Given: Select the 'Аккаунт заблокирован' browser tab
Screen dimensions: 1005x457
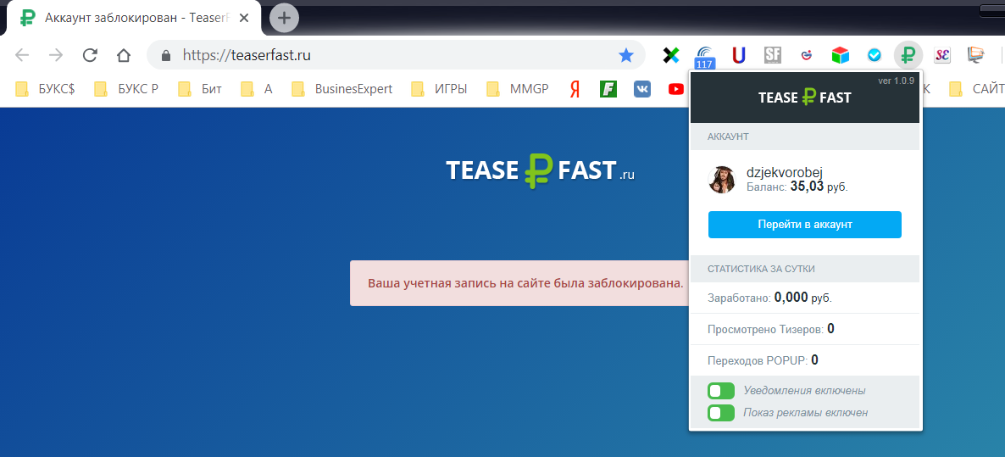Looking at the screenshot, I should pyautogui.click(x=136, y=17).
